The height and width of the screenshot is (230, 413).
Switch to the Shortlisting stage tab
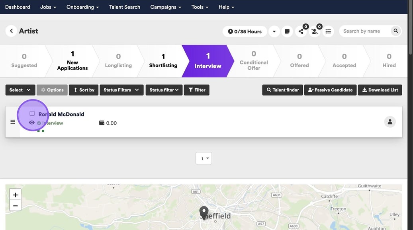coord(163,61)
